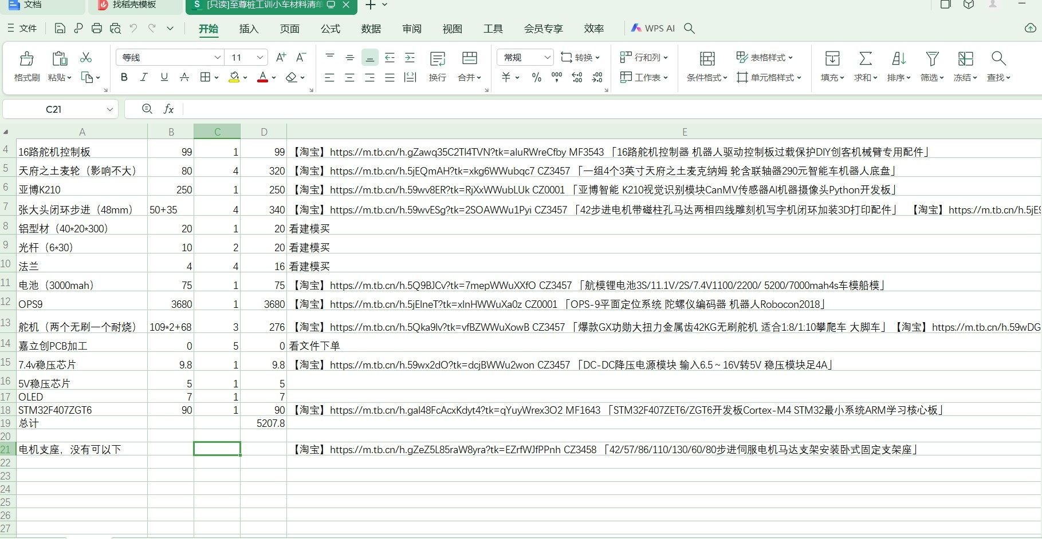Toggle Italic formatting
The height and width of the screenshot is (539, 1042).
(144, 77)
